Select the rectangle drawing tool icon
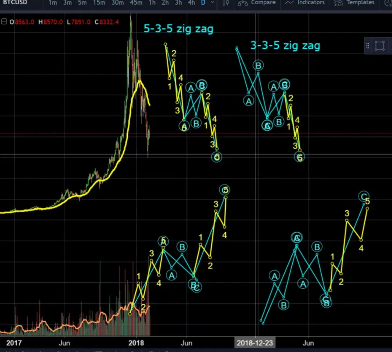This screenshot has width=392, height=352. (379, 46)
